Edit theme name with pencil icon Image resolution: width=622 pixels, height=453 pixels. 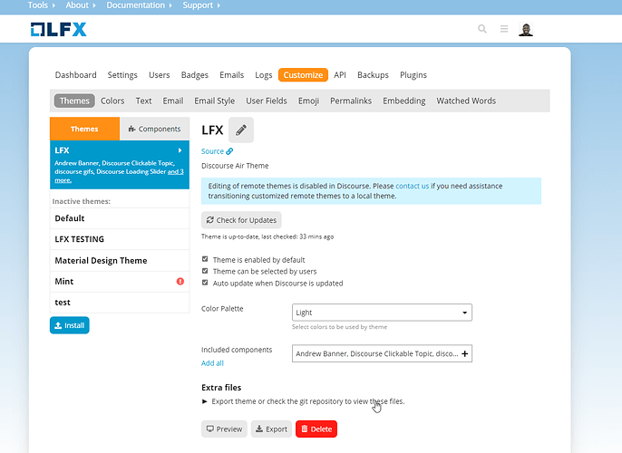[x=241, y=130]
